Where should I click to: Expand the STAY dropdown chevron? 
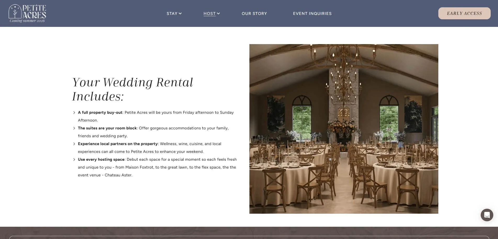click(180, 14)
